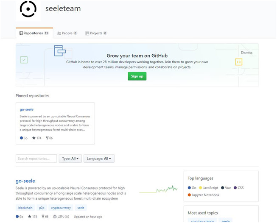Click the Most used topics heading
The image size is (277, 223).
(203, 213)
